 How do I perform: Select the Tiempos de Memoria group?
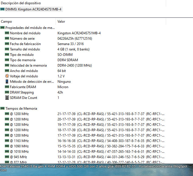click(x=21, y=109)
